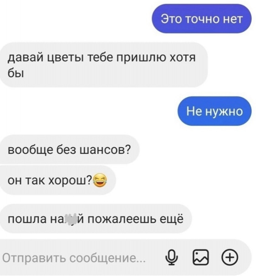Image resolution: width=256 pixels, height=276 pixels.
Task: Click the word 'бы' on the second line
Action: [16, 73]
